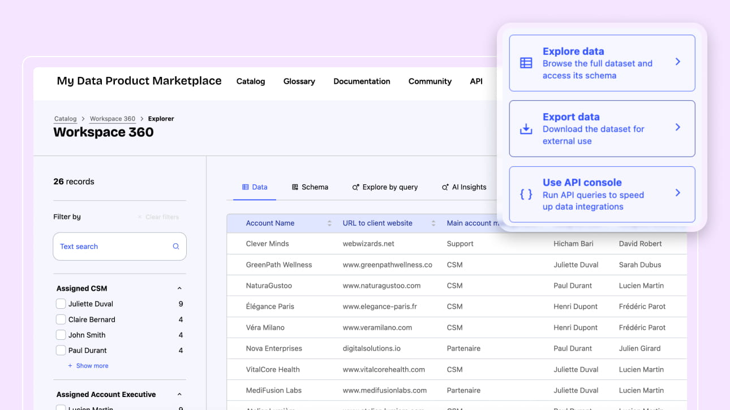
Task: Sort by Account Name column arrows
Action: pos(329,223)
